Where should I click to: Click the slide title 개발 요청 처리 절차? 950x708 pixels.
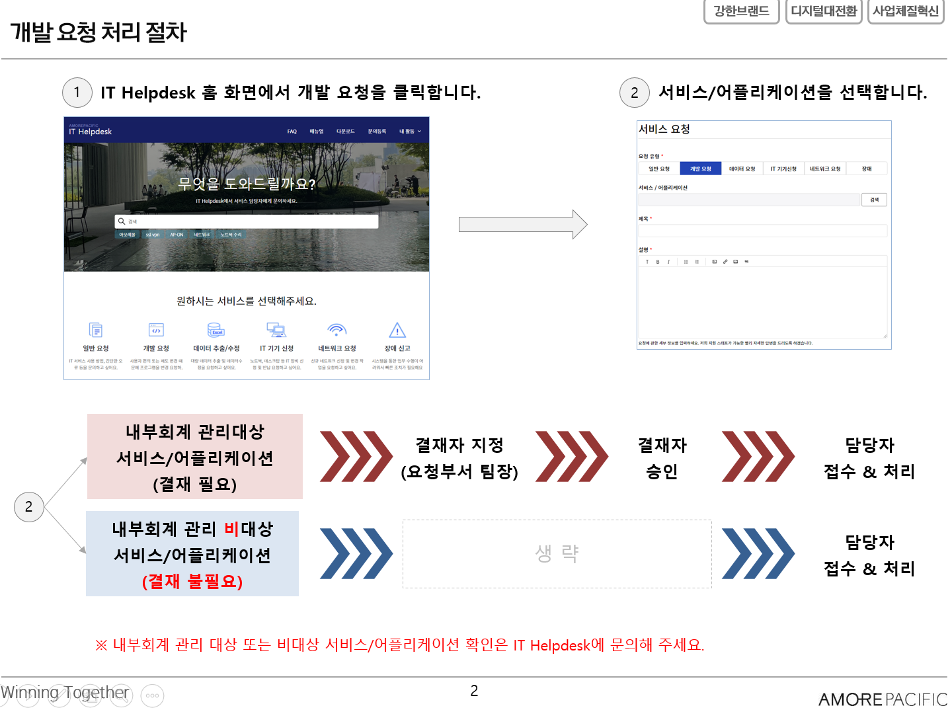click(x=99, y=32)
